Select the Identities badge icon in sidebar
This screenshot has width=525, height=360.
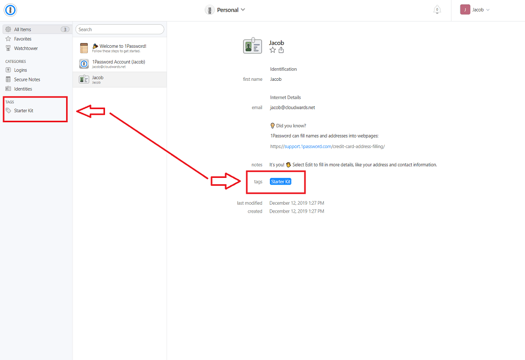[x=8, y=88]
